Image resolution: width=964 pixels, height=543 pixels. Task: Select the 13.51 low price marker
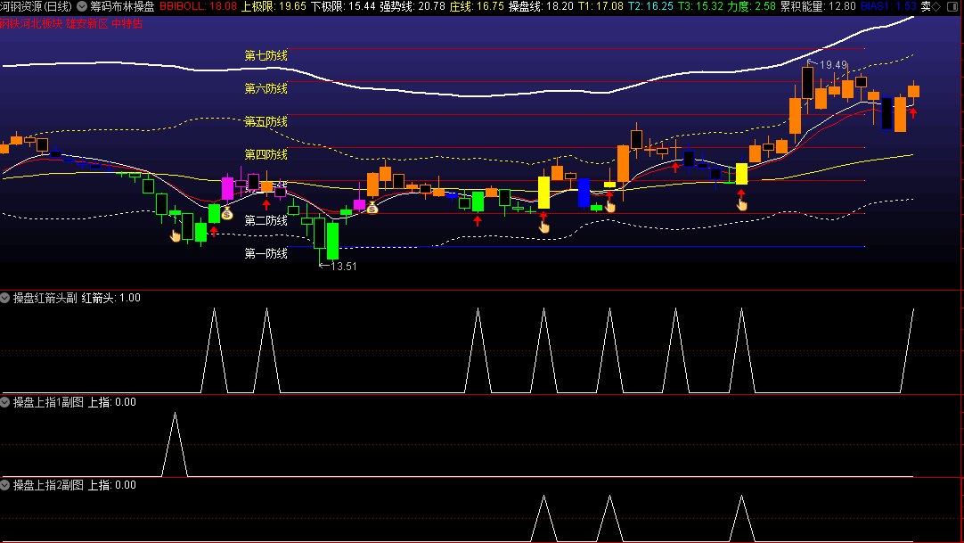pyautogui.click(x=342, y=266)
